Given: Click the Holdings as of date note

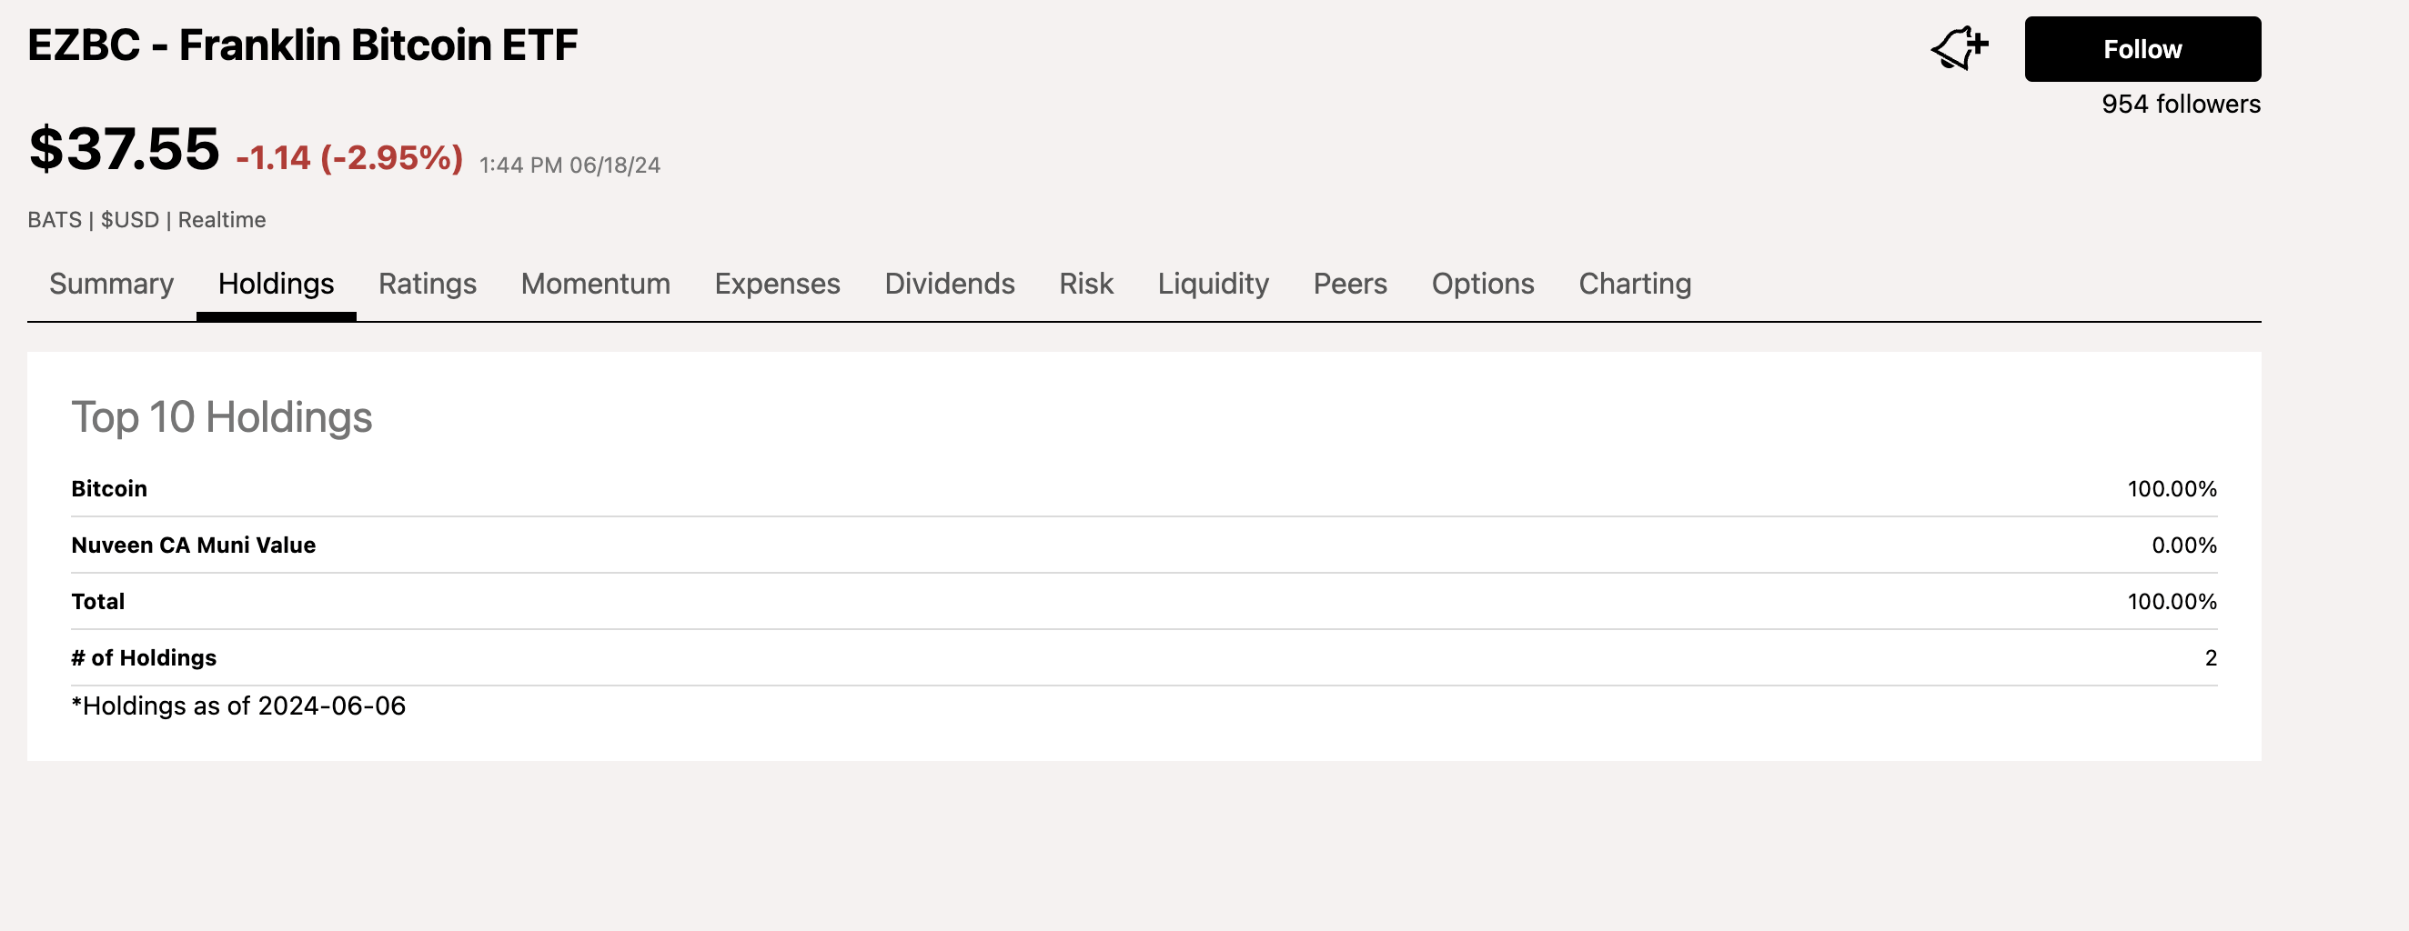Looking at the screenshot, I should pos(238,706).
